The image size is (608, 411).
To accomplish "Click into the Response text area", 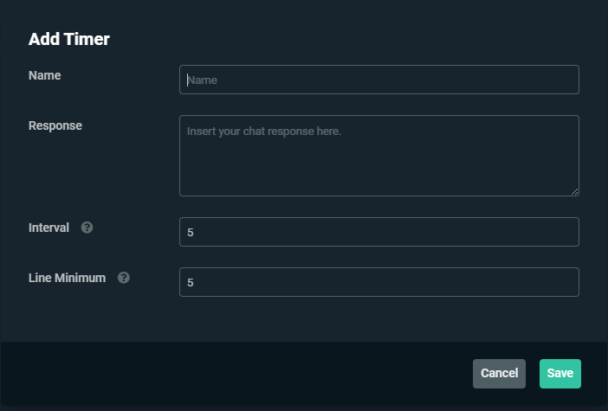I will (378, 156).
